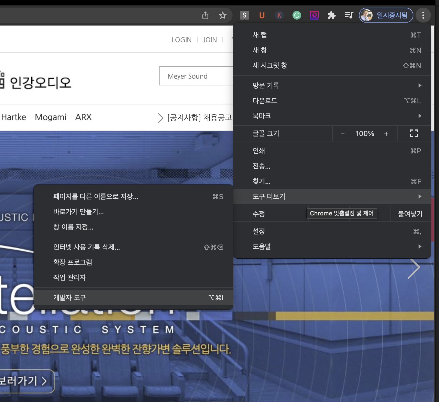Select 새 창 menu item

point(332,50)
